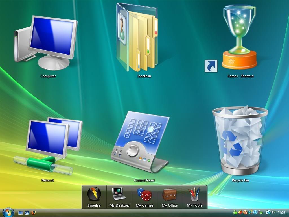289x217 pixels.
Task: Click the teal windows-squares tray icon
Action: 250,212
